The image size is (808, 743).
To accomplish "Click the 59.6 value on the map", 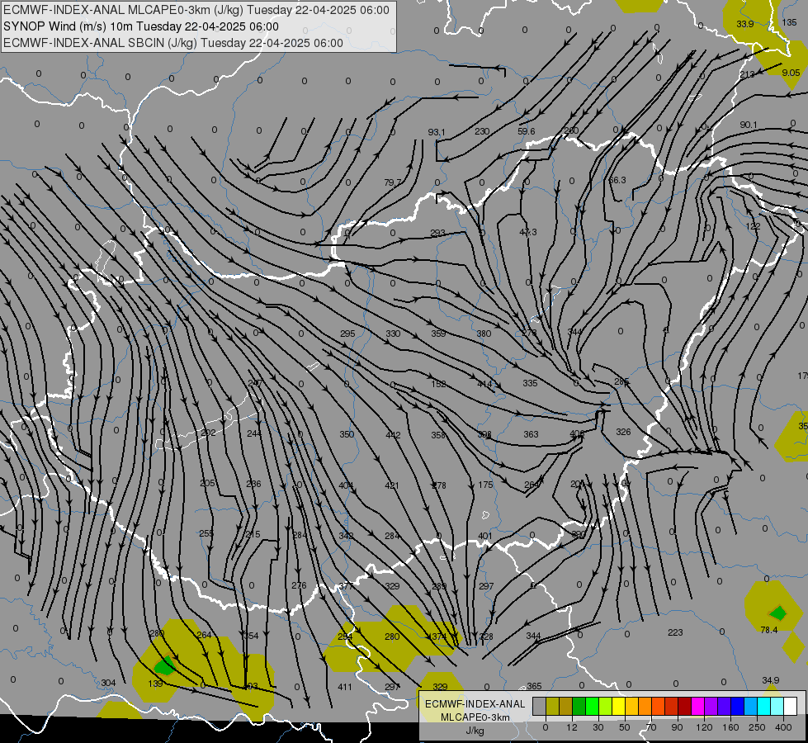I will coord(526,131).
